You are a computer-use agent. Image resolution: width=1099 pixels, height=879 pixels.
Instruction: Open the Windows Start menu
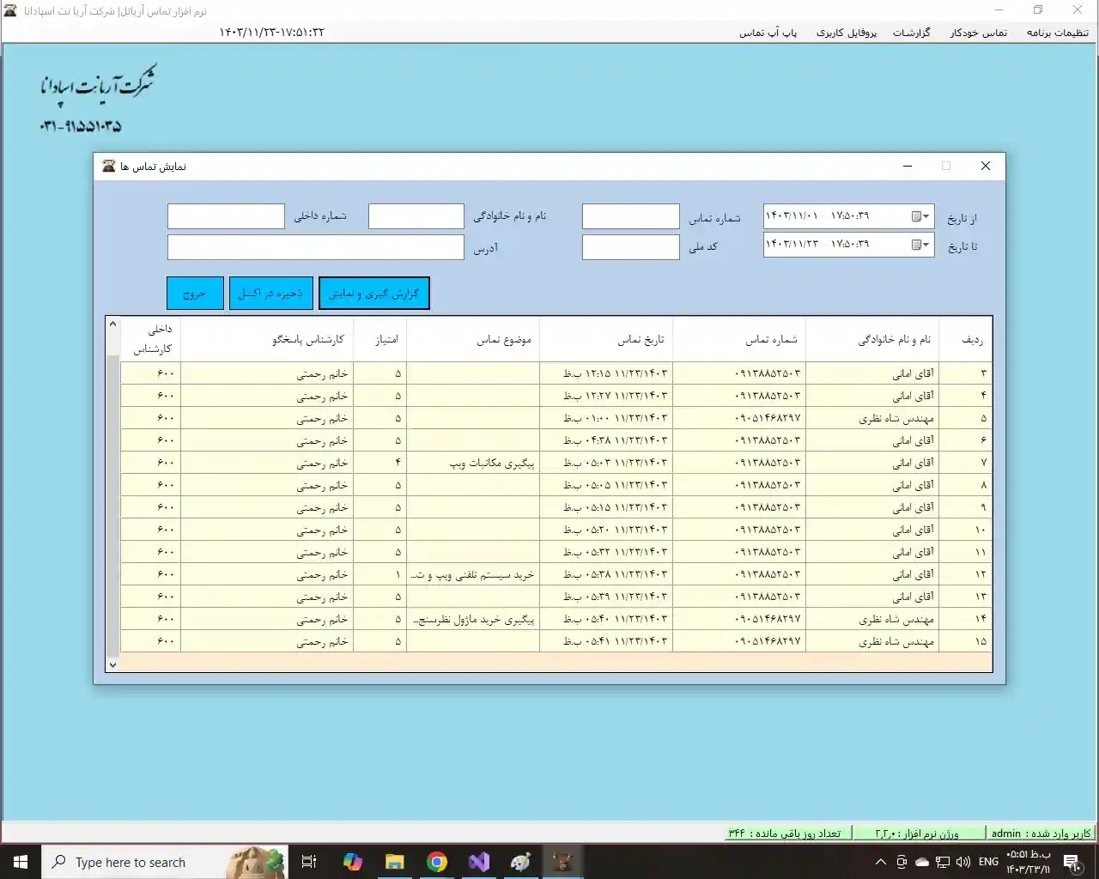coord(21,862)
